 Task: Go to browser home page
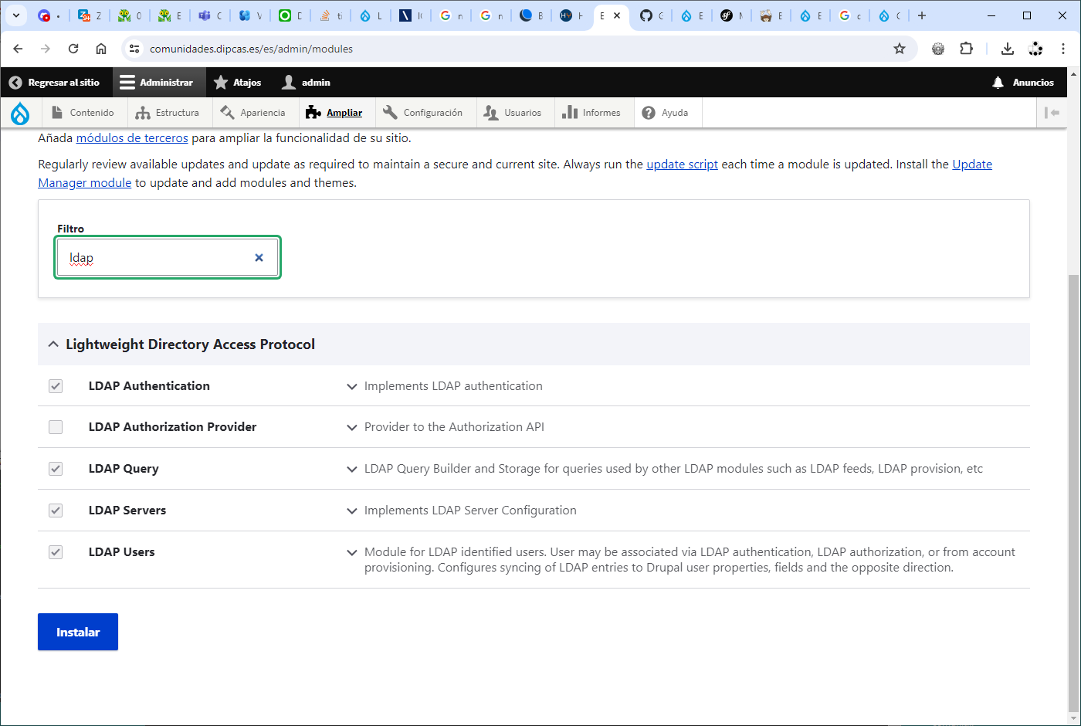point(101,49)
